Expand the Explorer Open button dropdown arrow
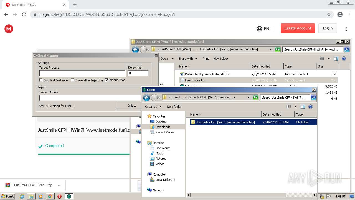The height and width of the screenshot is (200, 355). coord(173,59)
